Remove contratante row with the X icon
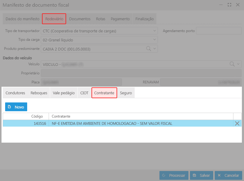The image size is (244, 181). pyautogui.click(x=237, y=123)
